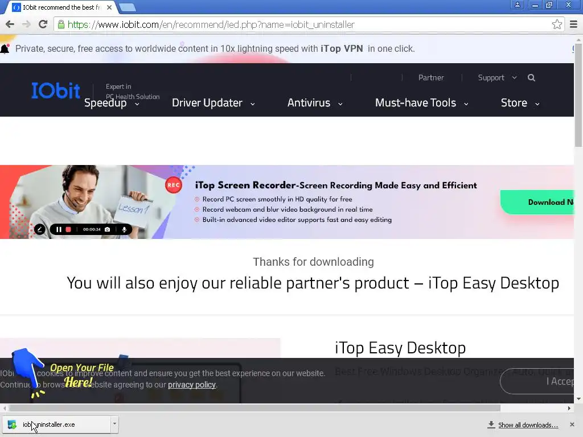
Task: Open the Partner link
Action: tap(431, 77)
